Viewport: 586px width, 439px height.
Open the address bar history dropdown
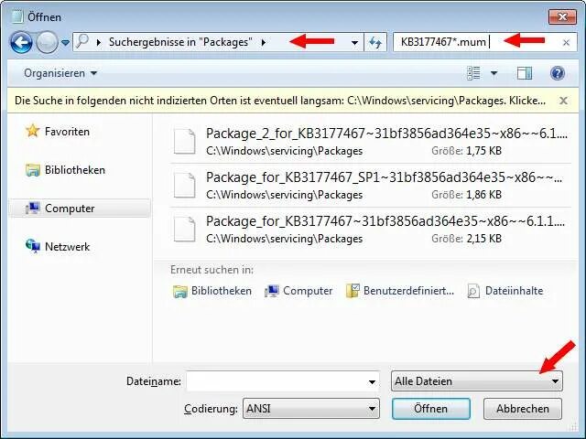[x=354, y=43]
